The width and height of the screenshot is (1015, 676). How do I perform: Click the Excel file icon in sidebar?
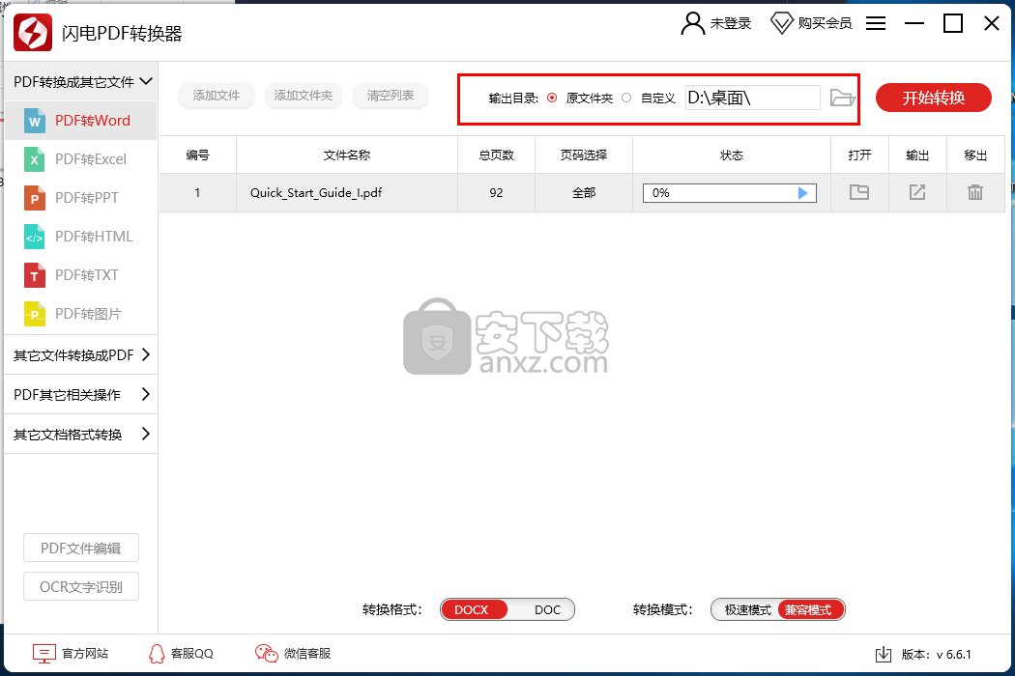(34, 159)
